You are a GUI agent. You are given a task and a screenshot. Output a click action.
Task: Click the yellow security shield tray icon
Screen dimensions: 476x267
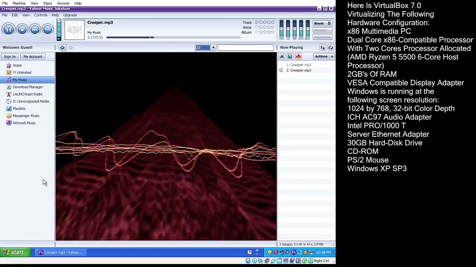tap(270, 252)
